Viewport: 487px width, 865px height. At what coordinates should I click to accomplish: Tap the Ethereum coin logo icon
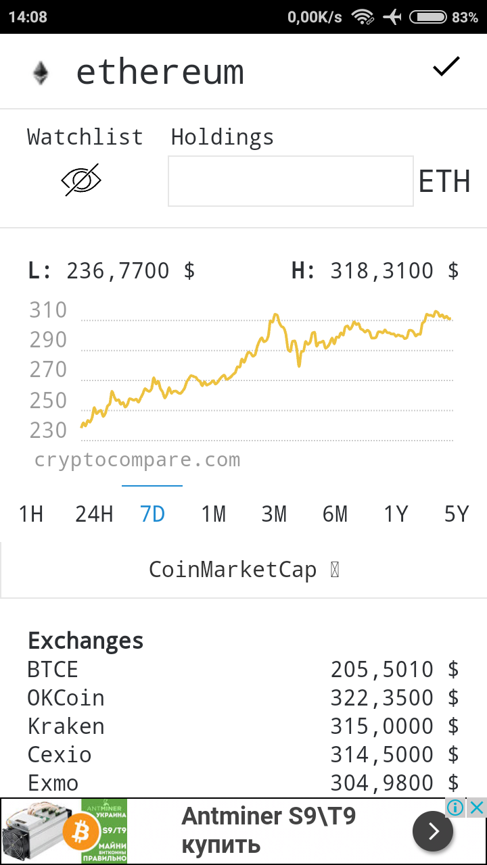(41, 72)
